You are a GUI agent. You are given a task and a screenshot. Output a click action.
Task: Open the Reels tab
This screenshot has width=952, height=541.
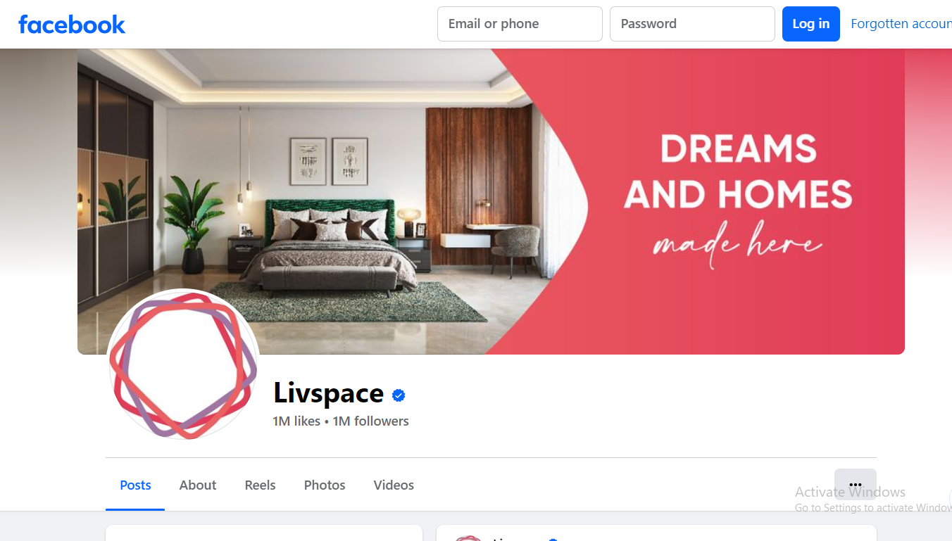[261, 485]
